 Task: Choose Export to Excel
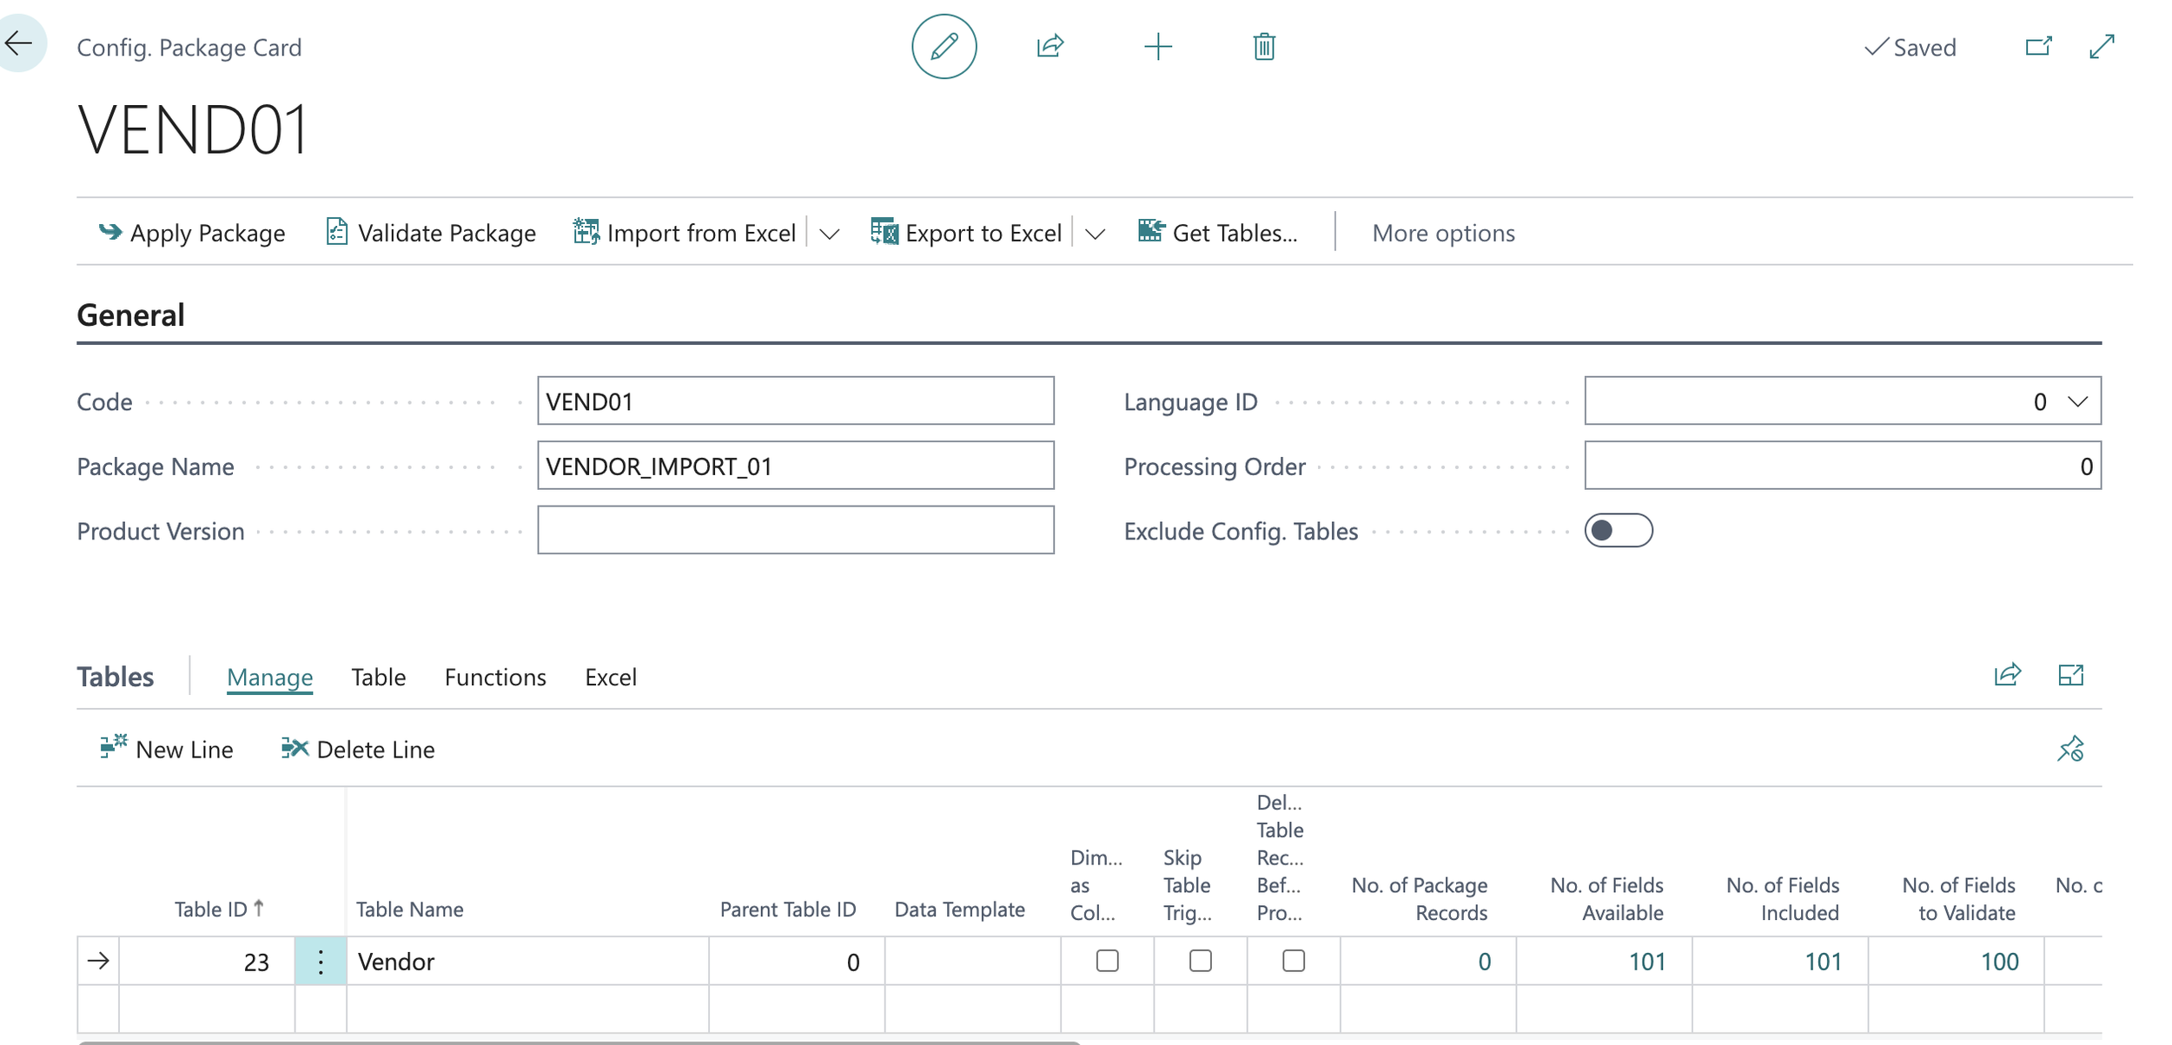[966, 233]
